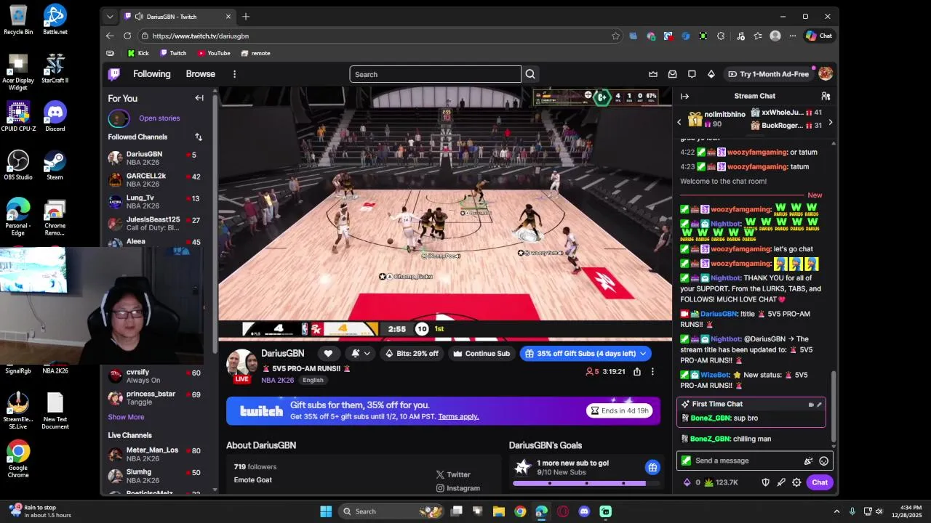Open Discord from the Windows taskbar
This screenshot has width=931, height=523.
click(x=584, y=511)
